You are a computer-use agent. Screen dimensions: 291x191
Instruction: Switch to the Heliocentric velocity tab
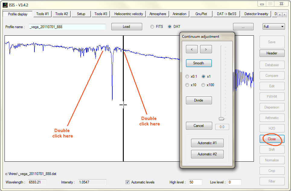tap(129, 14)
